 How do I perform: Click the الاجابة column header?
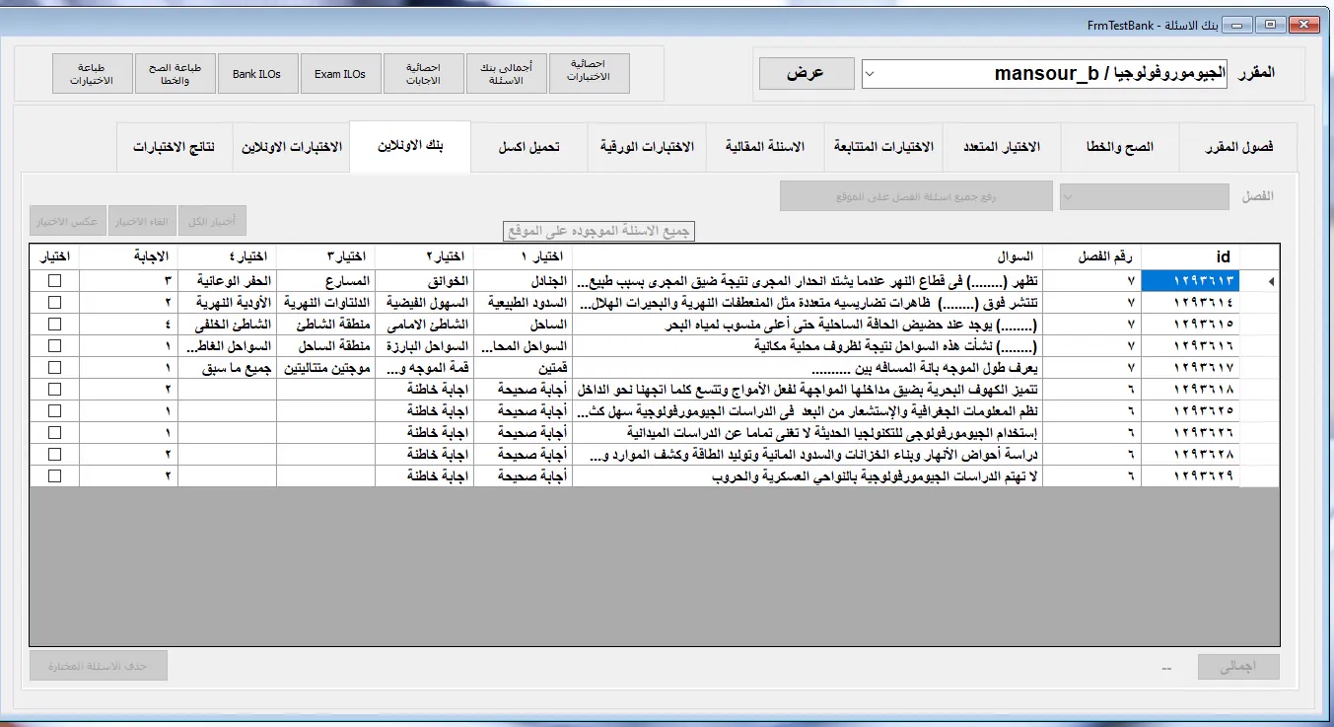[x=129, y=256]
